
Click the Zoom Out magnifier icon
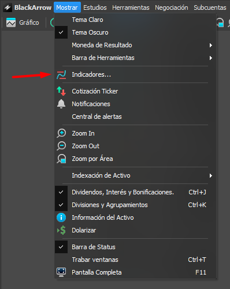coord(61,146)
